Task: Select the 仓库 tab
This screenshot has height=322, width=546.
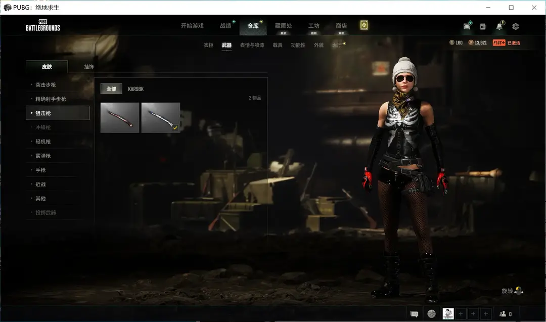Action: (253, 26)
